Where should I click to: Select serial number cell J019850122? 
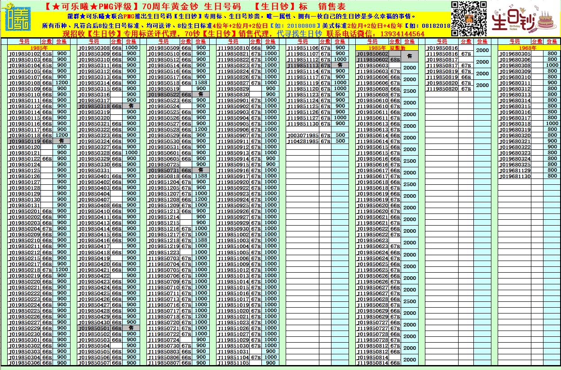coord(25,159)
